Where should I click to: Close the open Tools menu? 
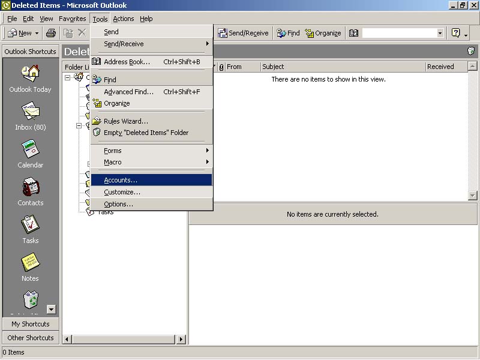[x=100, y=19]
